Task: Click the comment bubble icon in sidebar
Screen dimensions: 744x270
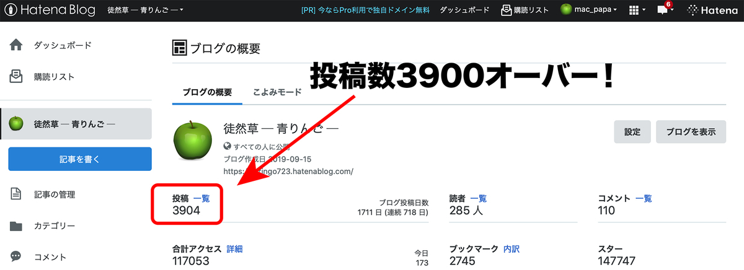Action: point(16,257)
